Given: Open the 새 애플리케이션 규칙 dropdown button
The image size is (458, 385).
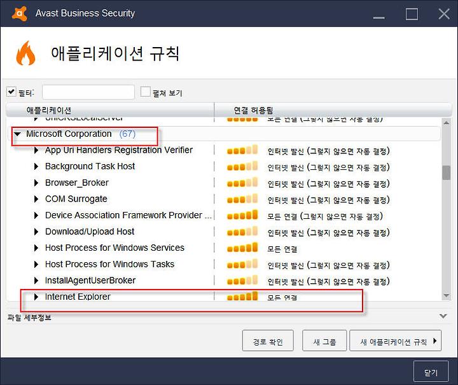Looking at the screenshot, I should click(x=396, y=340).
